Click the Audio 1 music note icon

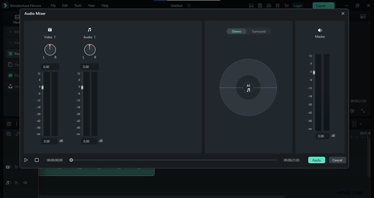[x=89, y=29]
